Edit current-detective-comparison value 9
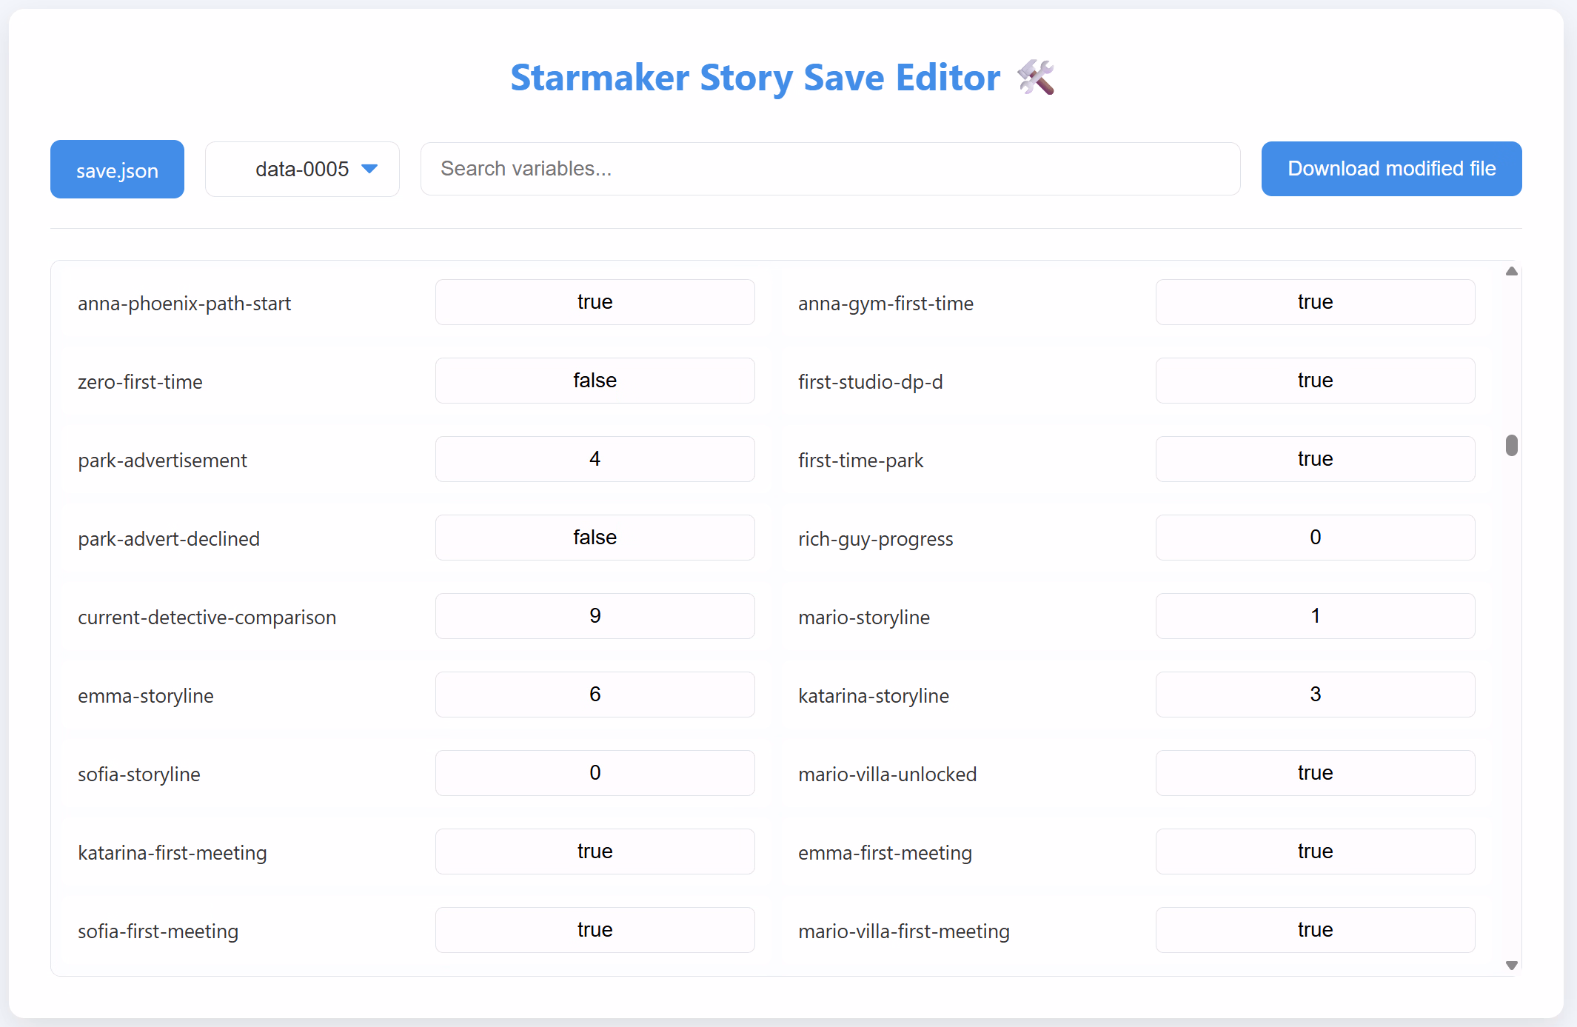Screen dimensions: 1577x1027 [595, 616]
